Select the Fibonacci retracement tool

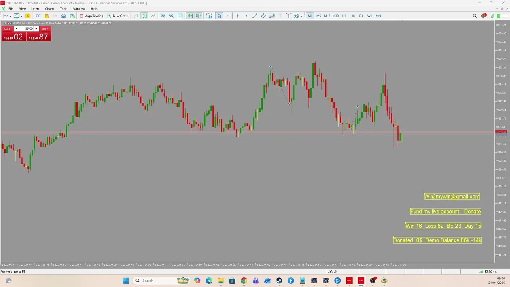point(272,16)
